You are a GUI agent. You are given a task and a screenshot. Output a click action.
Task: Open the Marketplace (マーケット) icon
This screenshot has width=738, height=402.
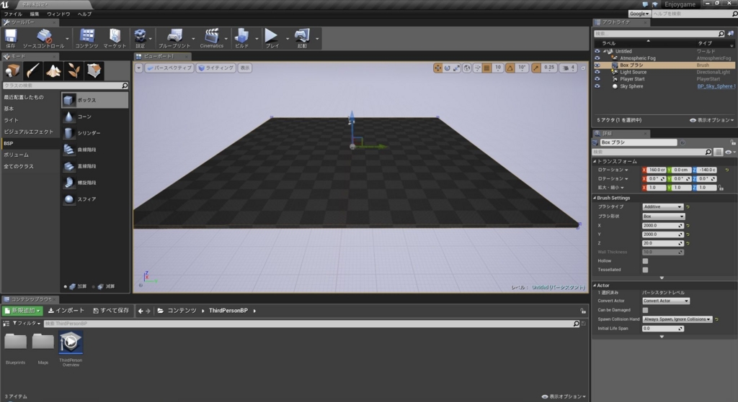coord(115,38)
